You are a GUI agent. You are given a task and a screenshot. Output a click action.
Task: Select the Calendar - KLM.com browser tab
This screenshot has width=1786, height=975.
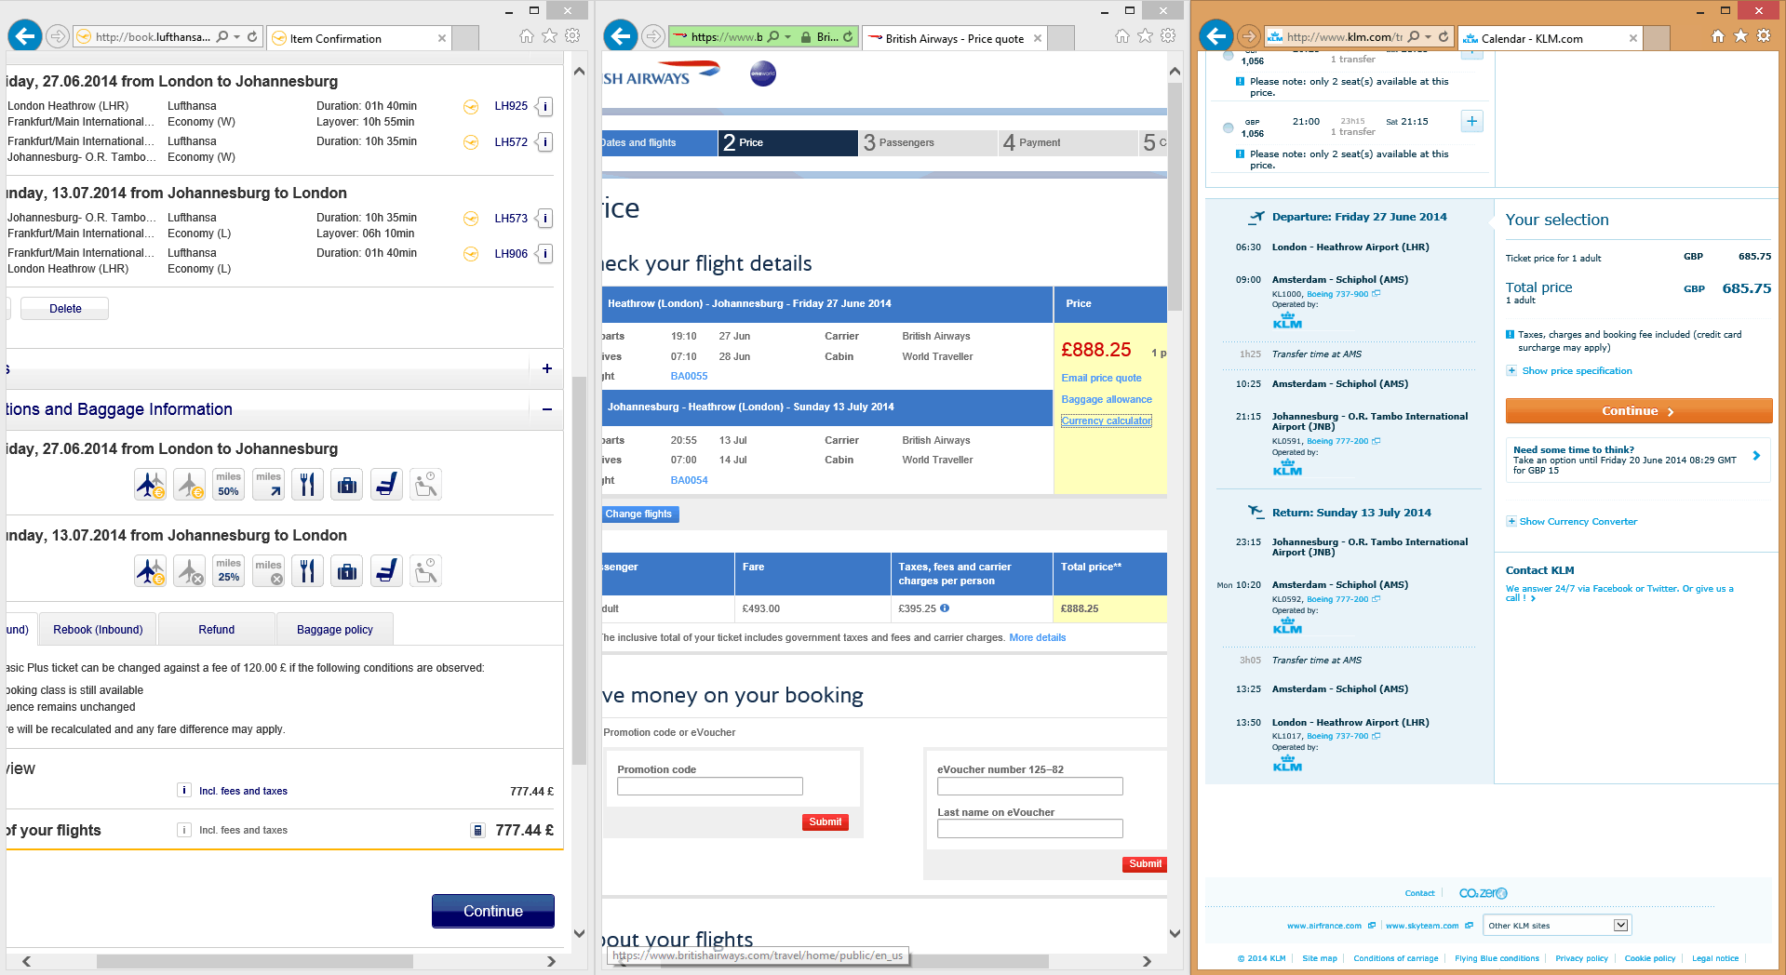1550,38
